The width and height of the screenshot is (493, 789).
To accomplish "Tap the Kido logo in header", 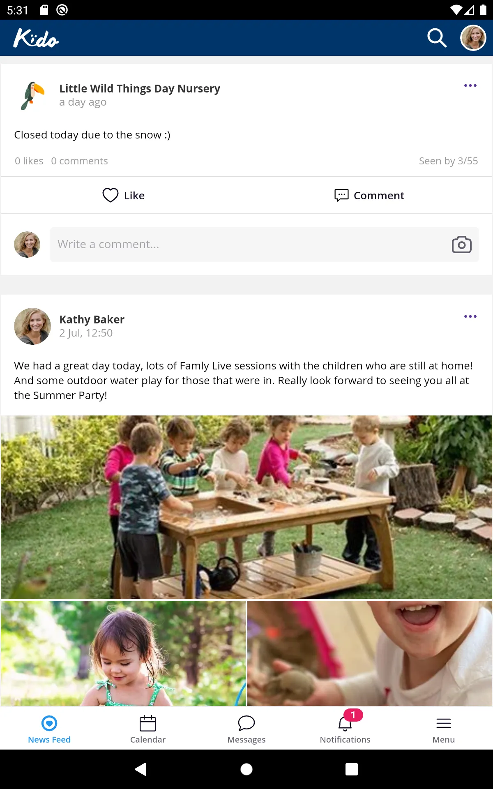I will [x=36, y=38].
